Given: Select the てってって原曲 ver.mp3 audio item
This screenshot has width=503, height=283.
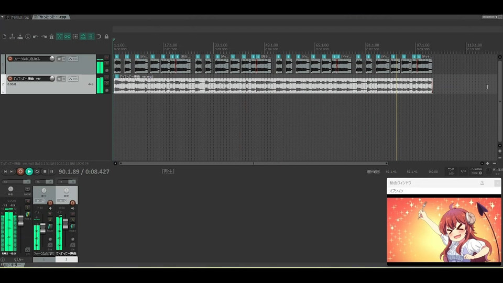Looking at the screenshot, I should point(273,85).
